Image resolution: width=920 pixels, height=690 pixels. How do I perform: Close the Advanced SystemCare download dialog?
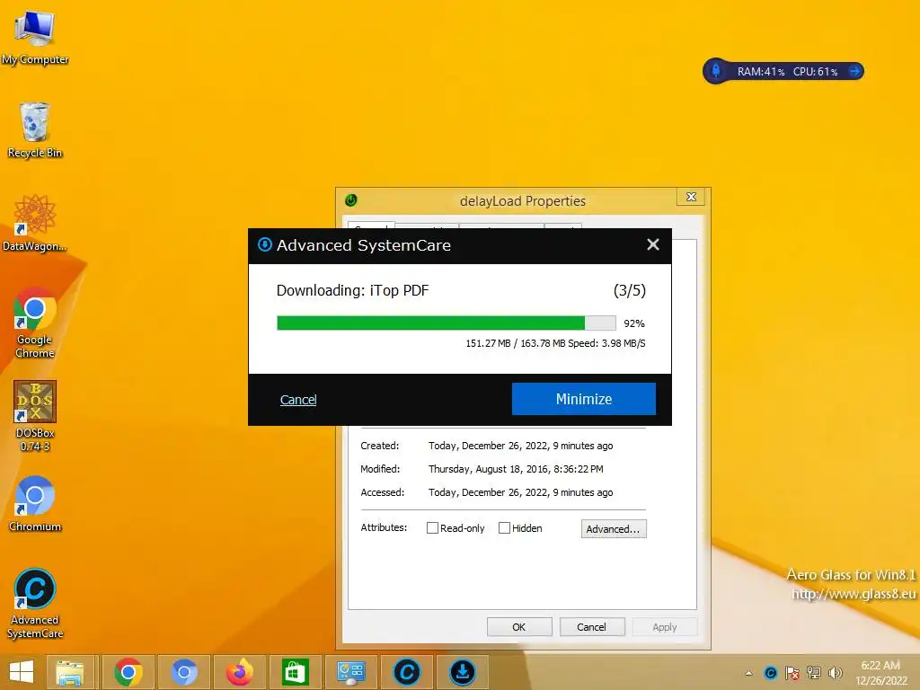(x=653, y=244)
